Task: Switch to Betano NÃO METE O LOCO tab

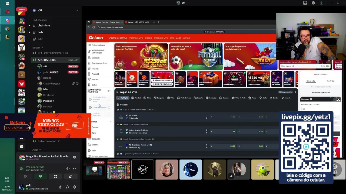Action: [x=140, y=22]
